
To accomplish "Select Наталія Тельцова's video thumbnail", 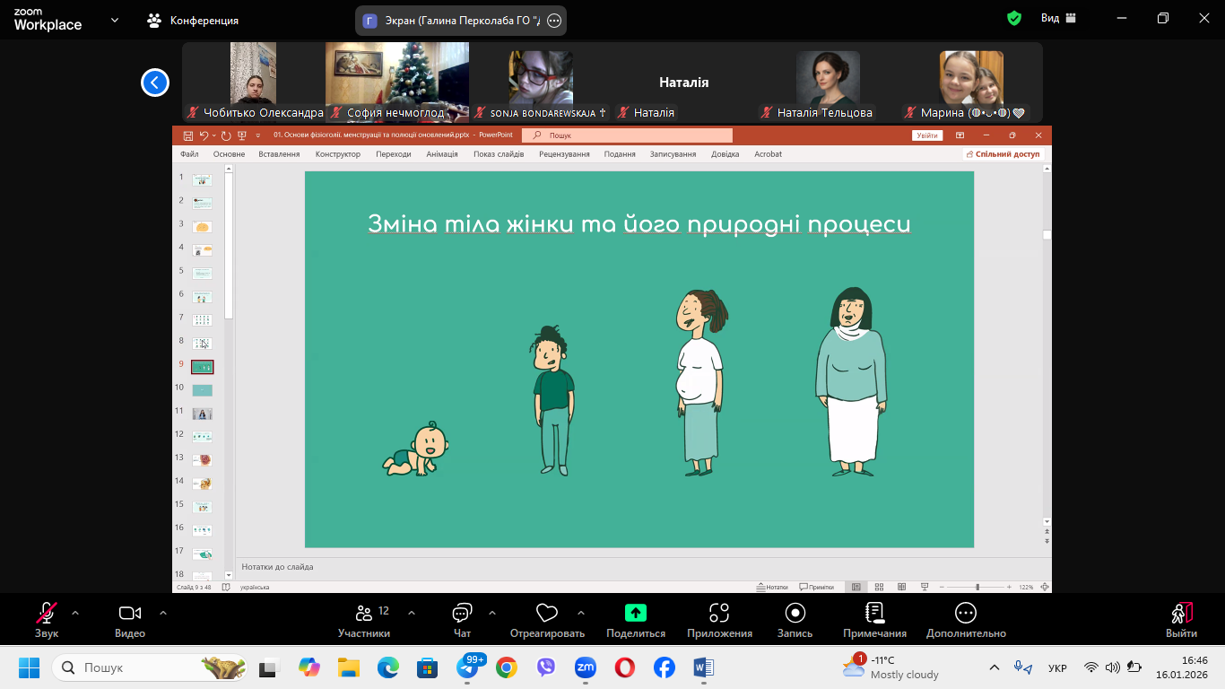I will (828, 83).
